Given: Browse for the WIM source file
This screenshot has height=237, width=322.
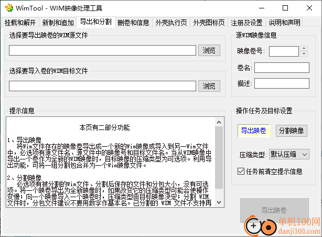Looking at the screenshot, I should point(209,50).
